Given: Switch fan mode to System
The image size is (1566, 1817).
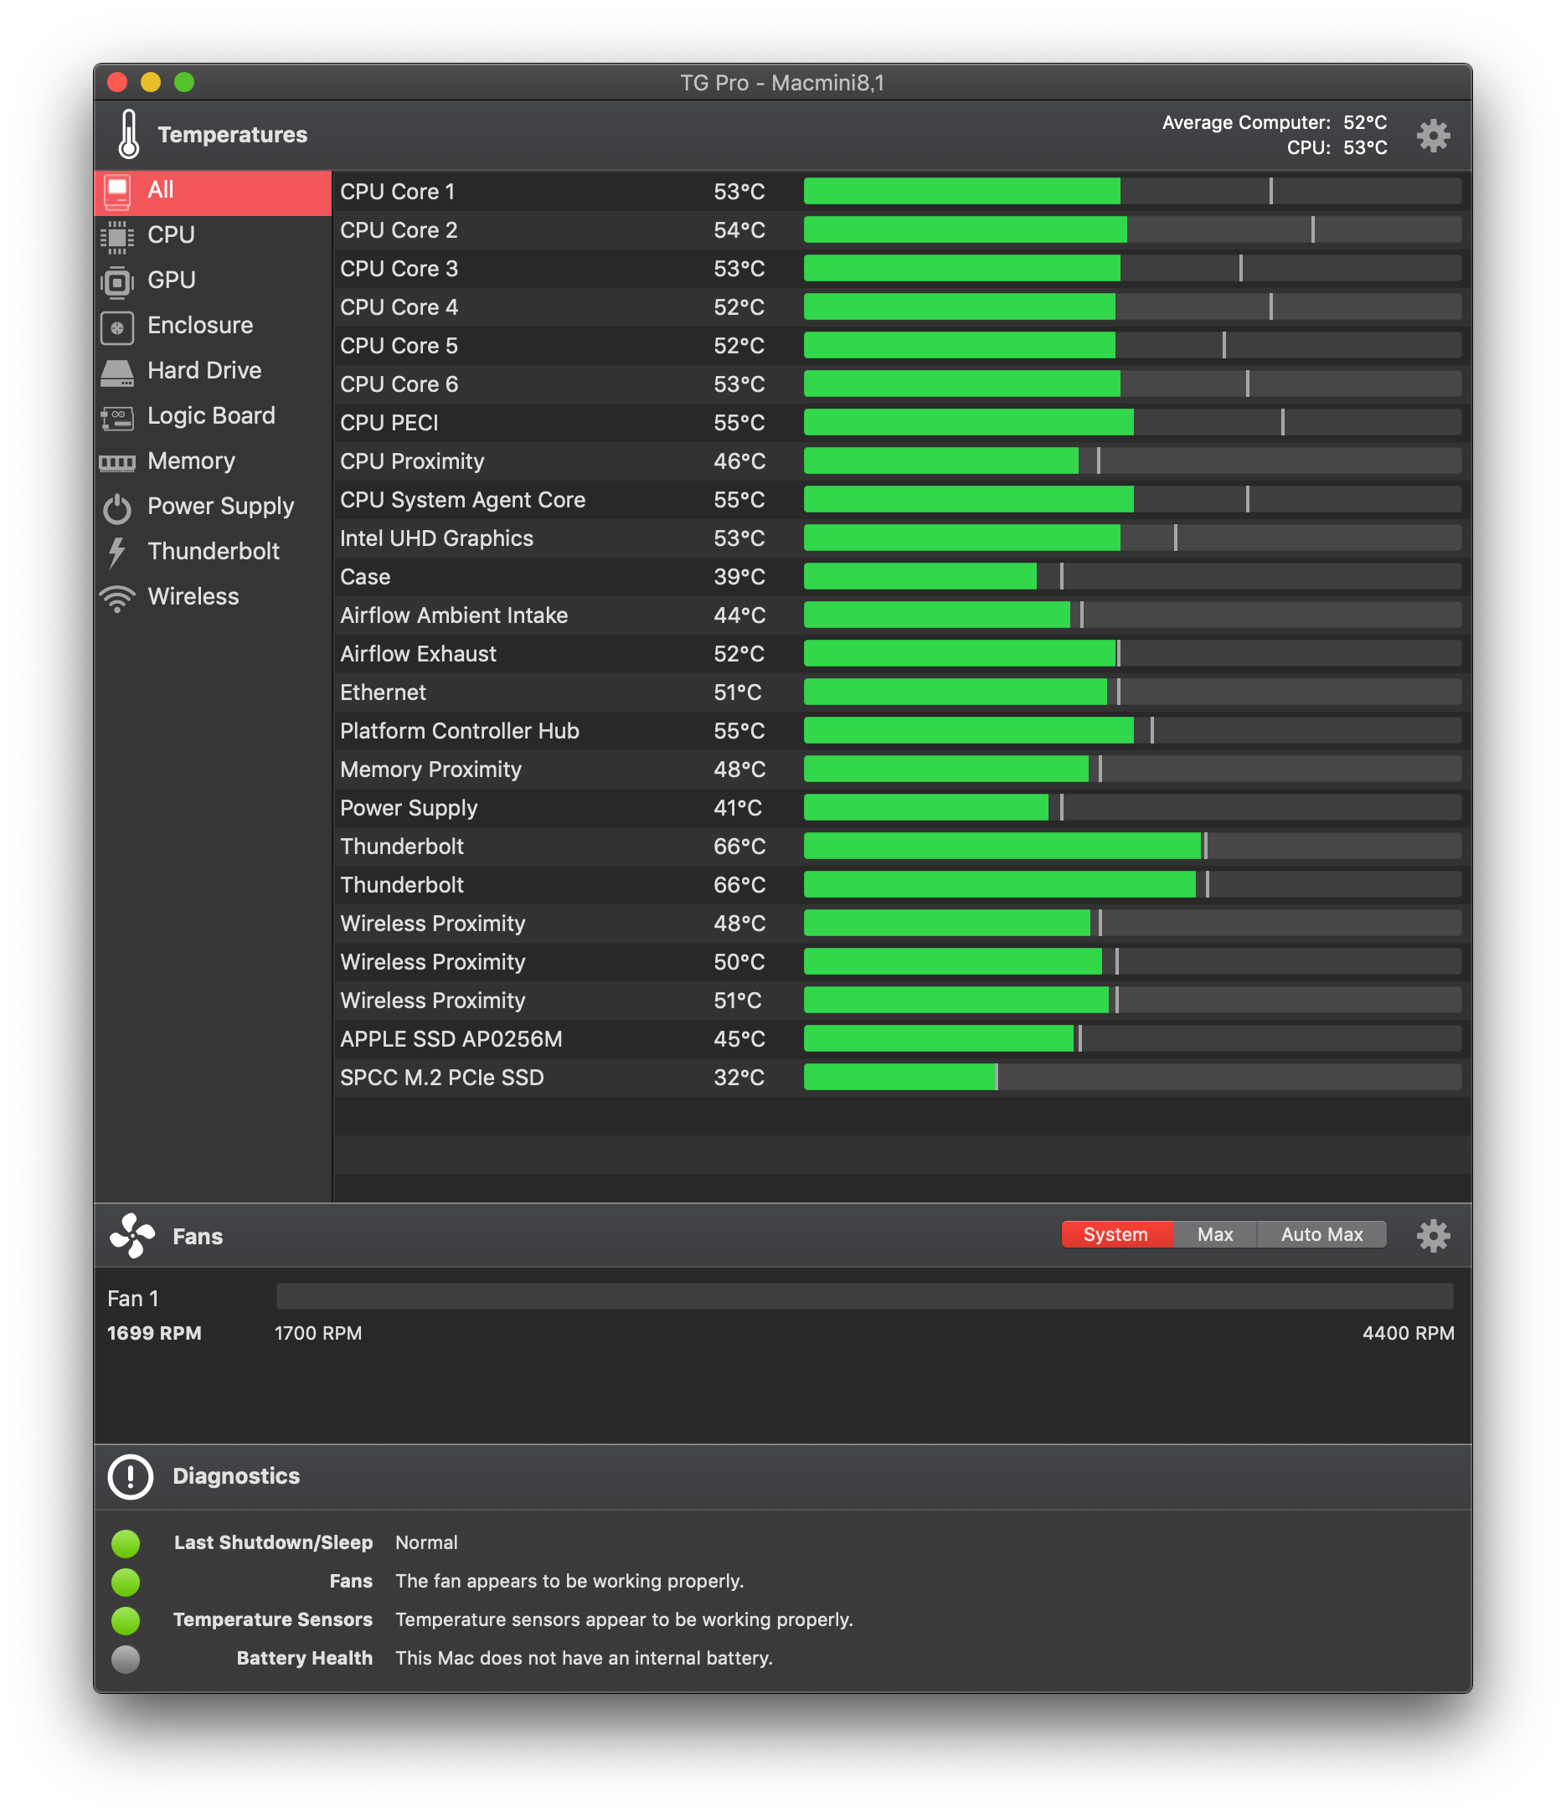Looking at the screenshot, I should tap(1115, 1235).
